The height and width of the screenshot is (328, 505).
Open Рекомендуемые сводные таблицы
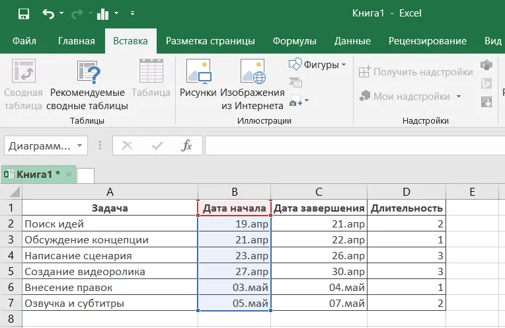click(88, 85)
